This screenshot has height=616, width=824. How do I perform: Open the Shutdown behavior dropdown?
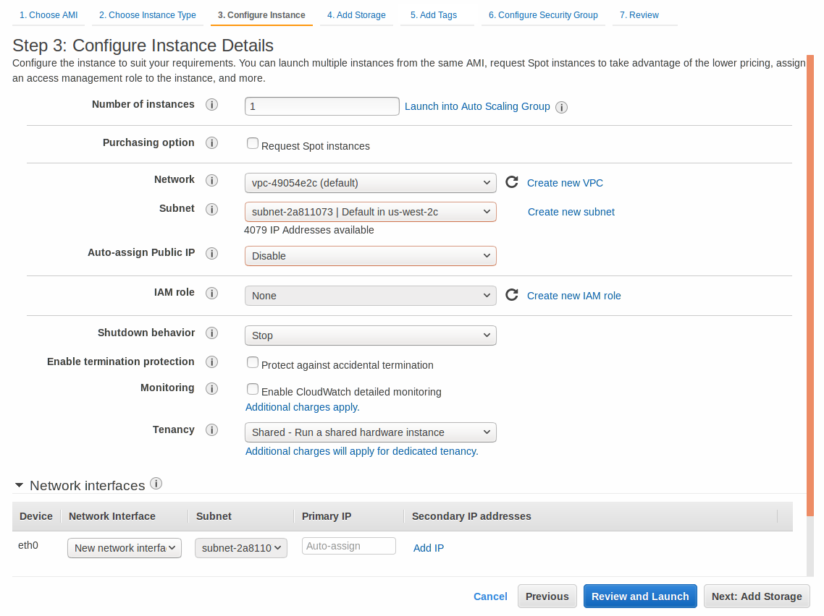pos(370,335)
